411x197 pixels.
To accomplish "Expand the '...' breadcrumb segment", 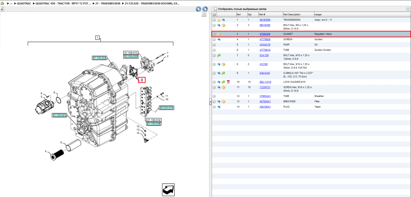I will point(11,4).
